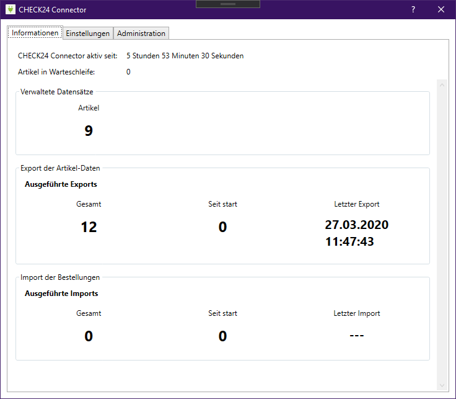The height and width of the screenshot is (399, 456).
Task: Open help via the question mark button
Action: coord(413,9)
